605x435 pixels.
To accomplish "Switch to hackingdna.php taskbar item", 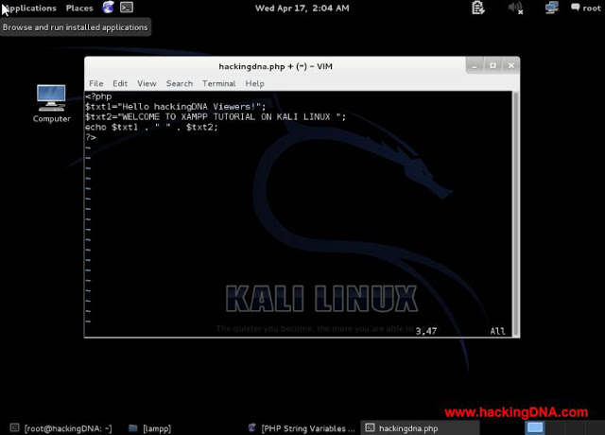I will click(420, 428).
